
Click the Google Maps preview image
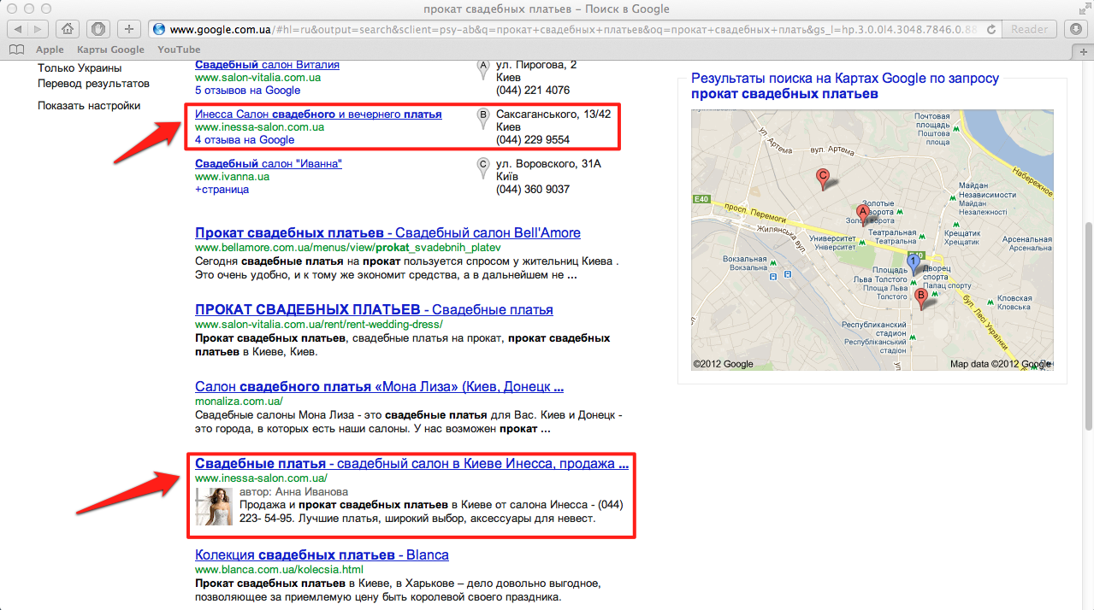pos(872,240)
